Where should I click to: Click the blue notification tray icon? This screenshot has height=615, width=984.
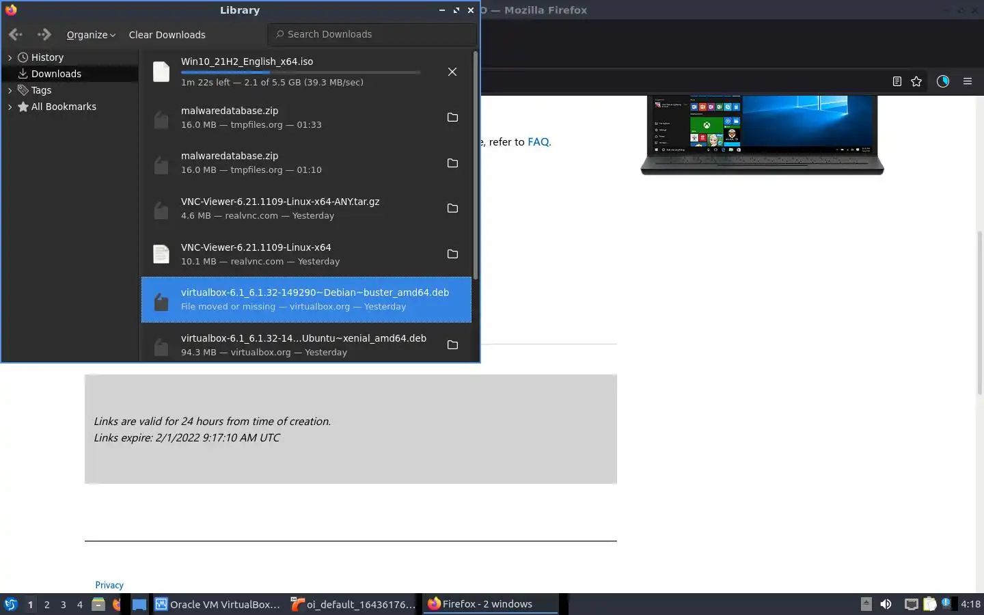[946, 603]
